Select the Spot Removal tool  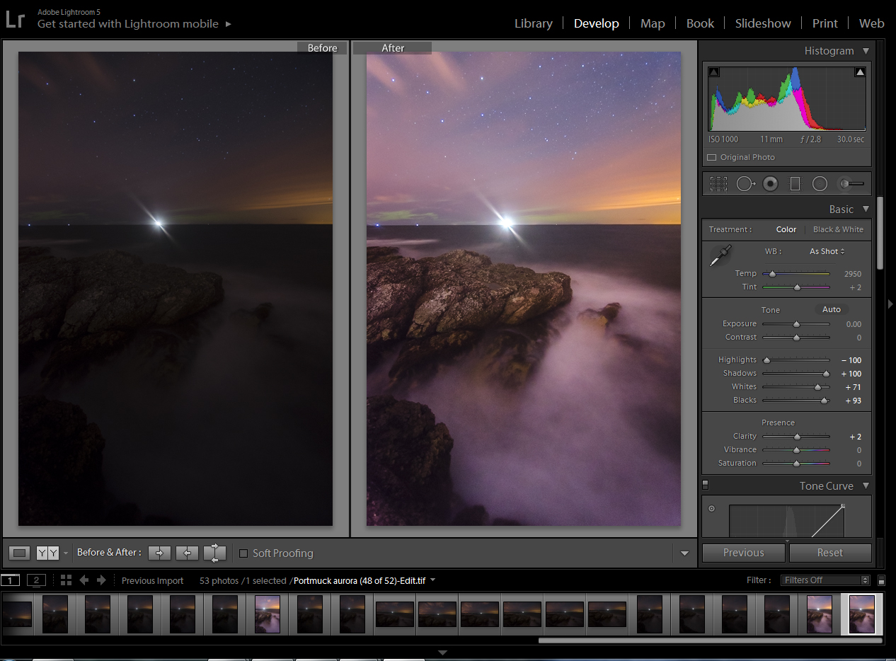(745, 184)
